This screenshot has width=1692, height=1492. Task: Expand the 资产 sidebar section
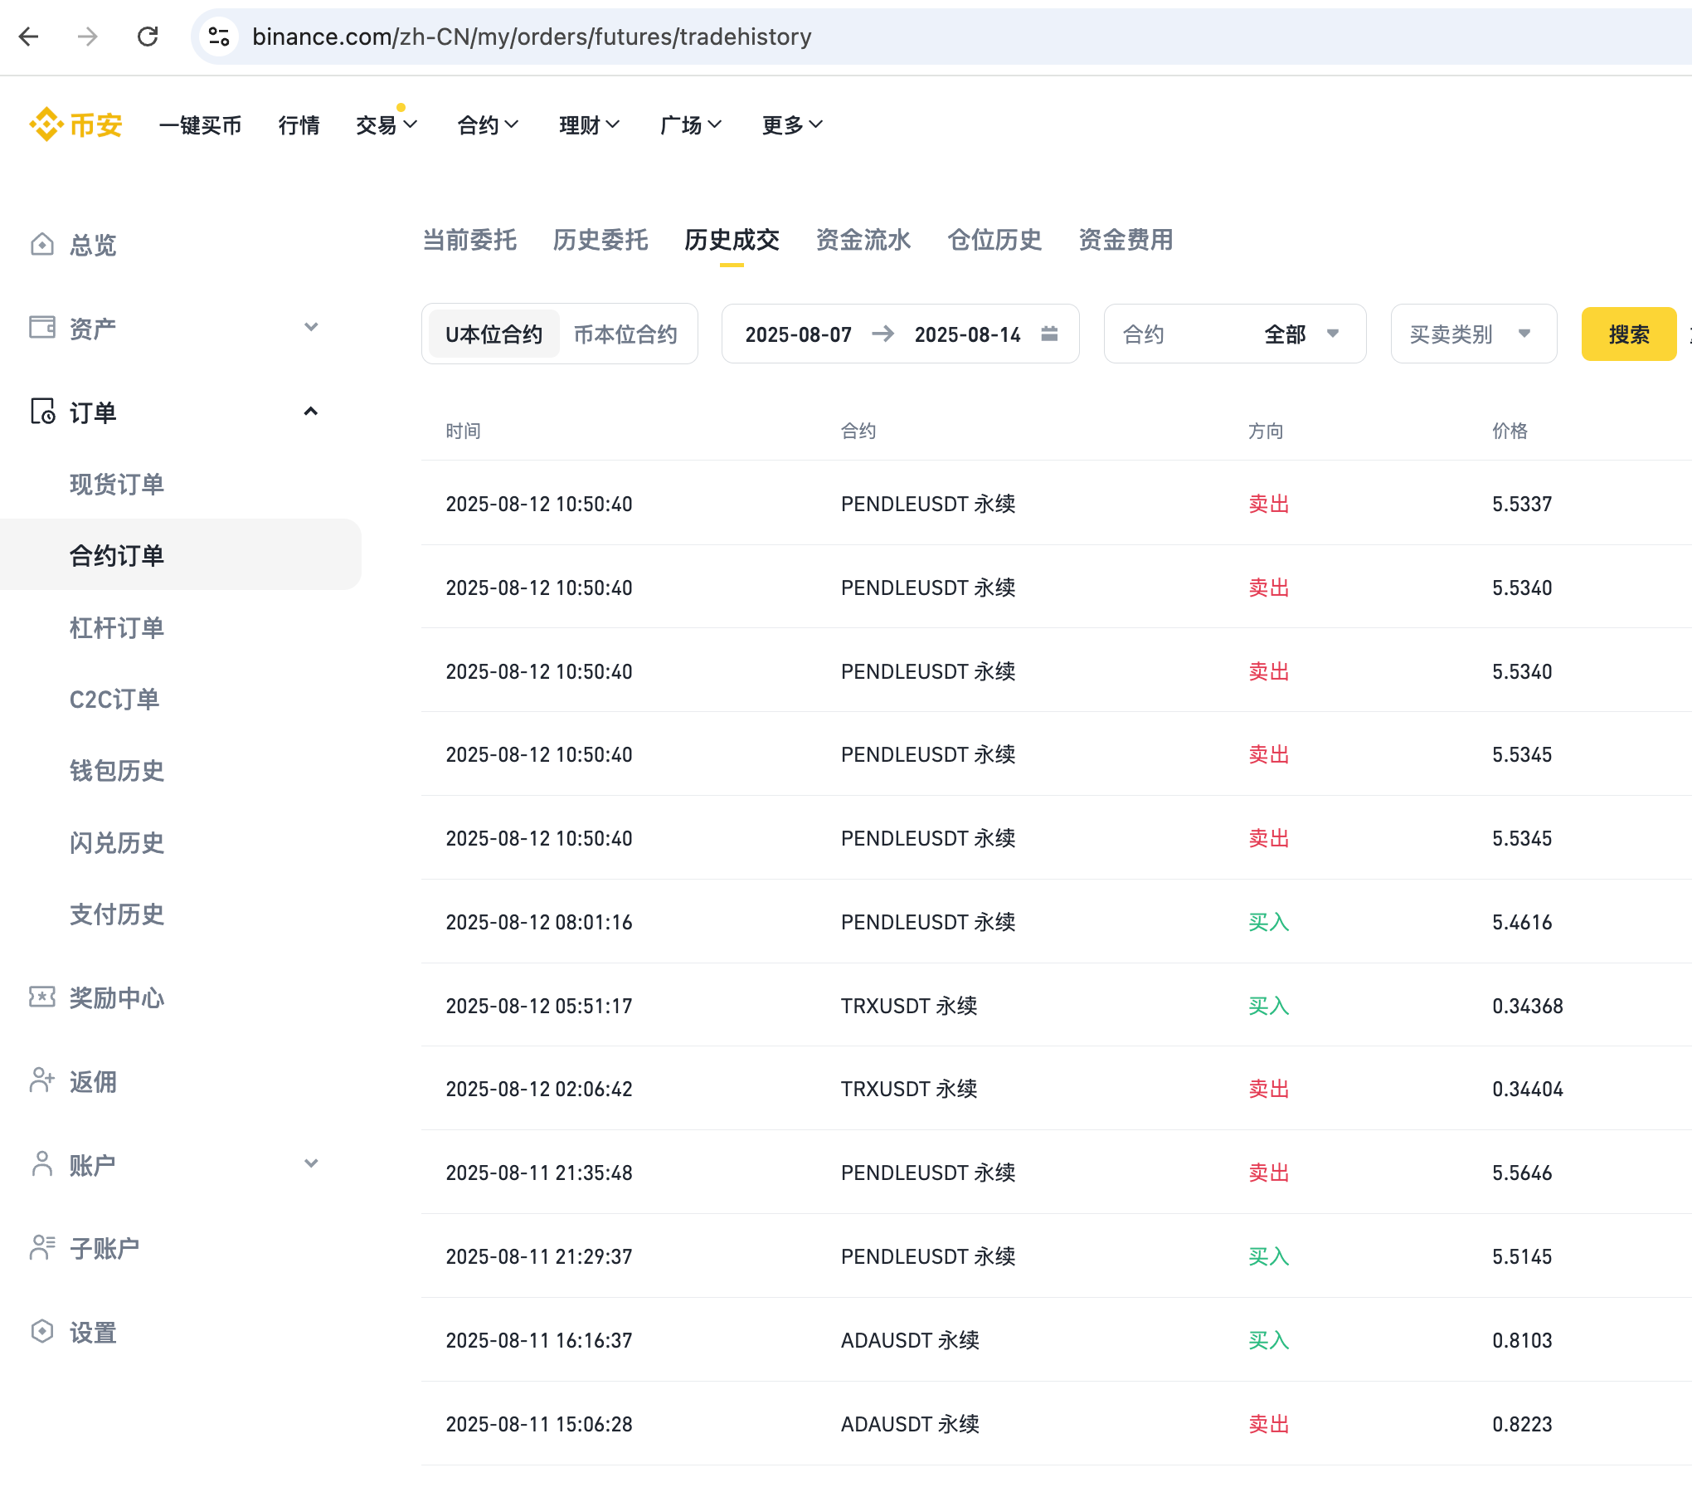click(311, 328)
